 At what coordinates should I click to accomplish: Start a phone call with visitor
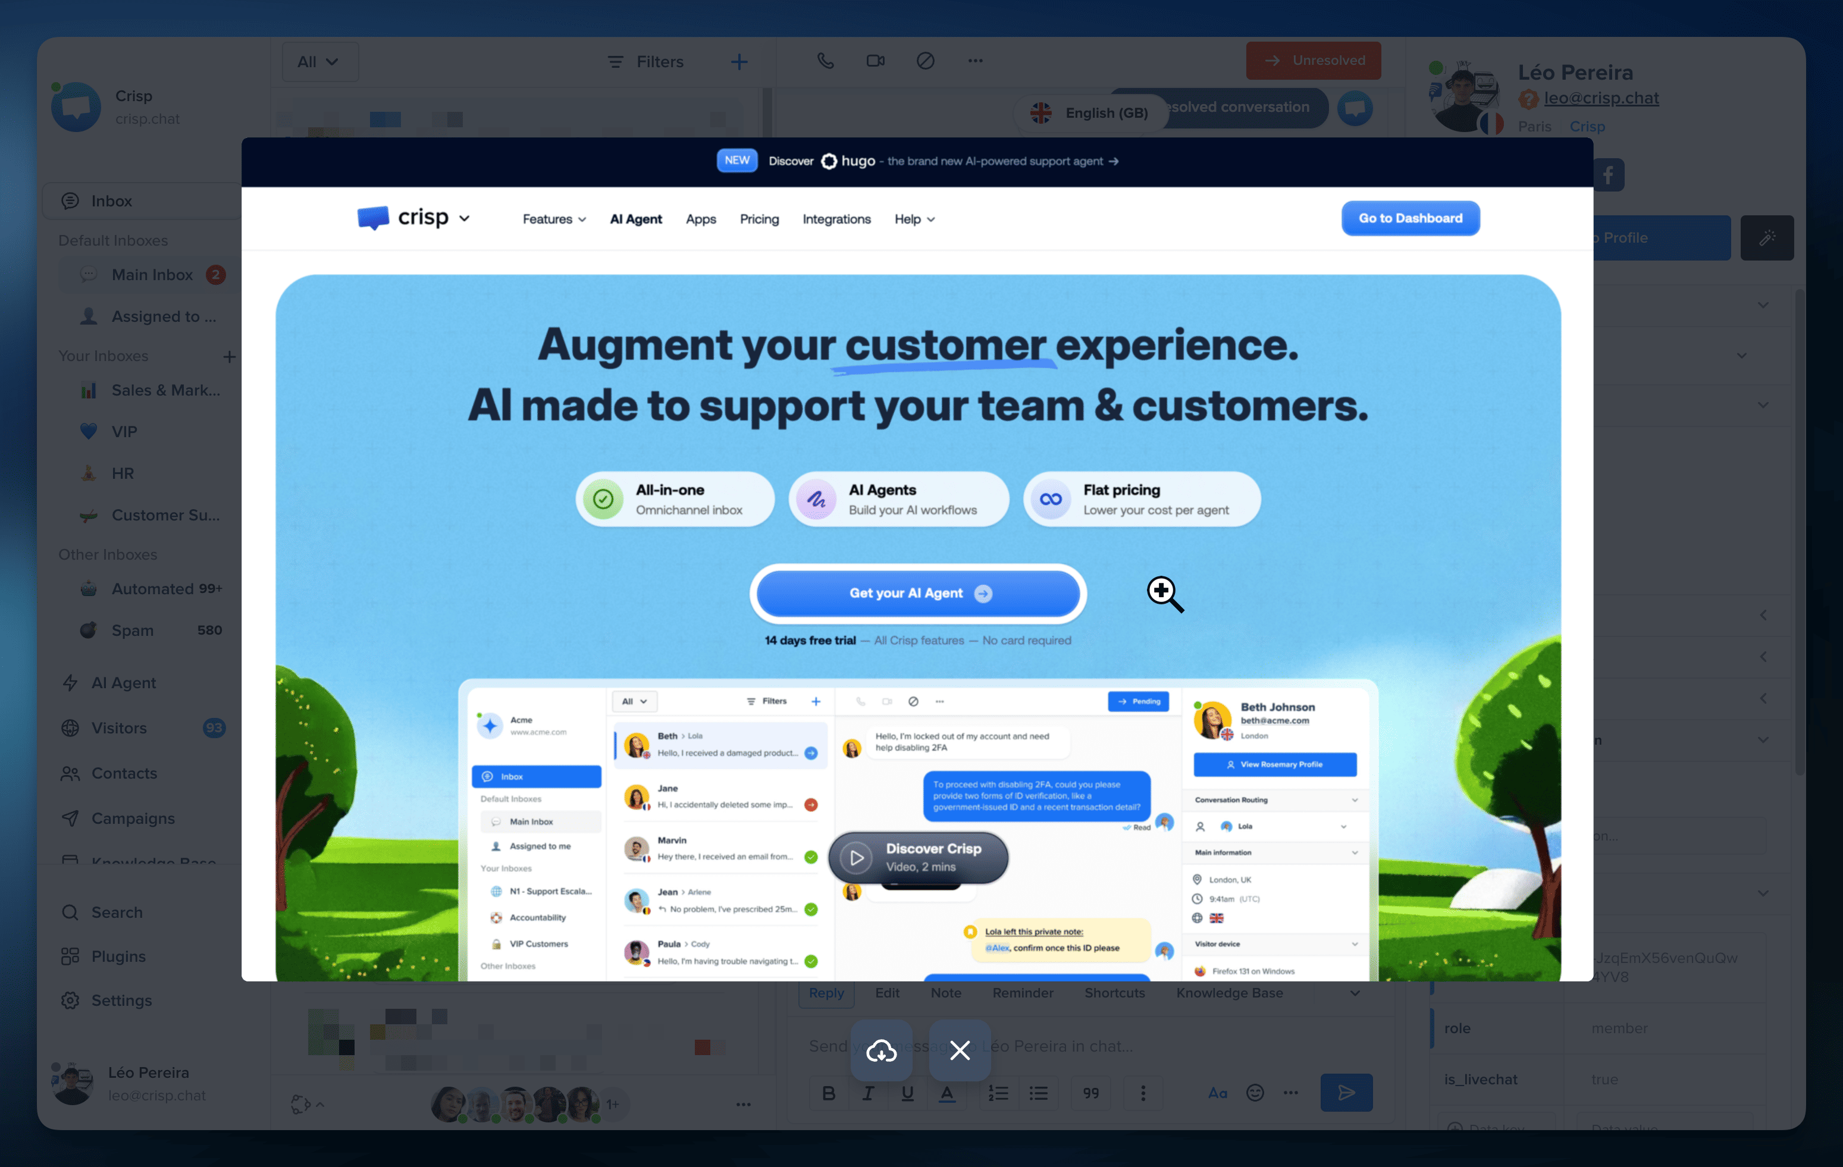[x=825, y=61]
